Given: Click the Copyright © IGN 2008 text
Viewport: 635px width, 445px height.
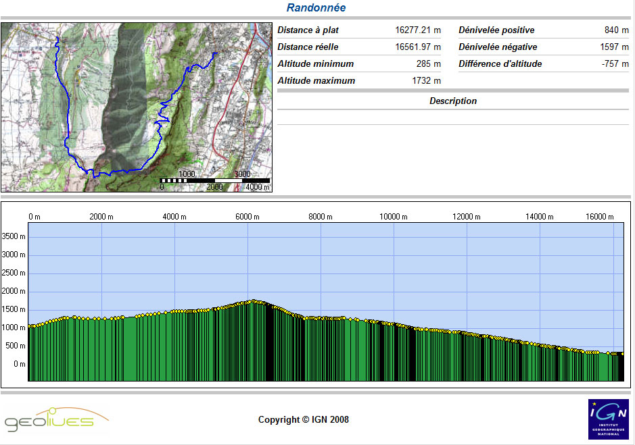Looking at the screenshot, I should pyautogui.click(x=304, y=419).
